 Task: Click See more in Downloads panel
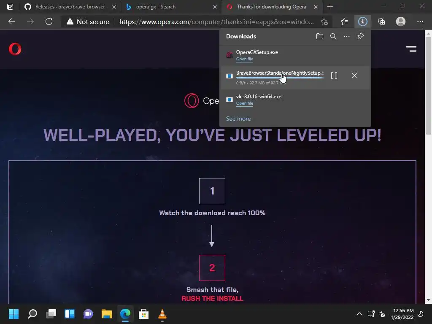(238, 119)
